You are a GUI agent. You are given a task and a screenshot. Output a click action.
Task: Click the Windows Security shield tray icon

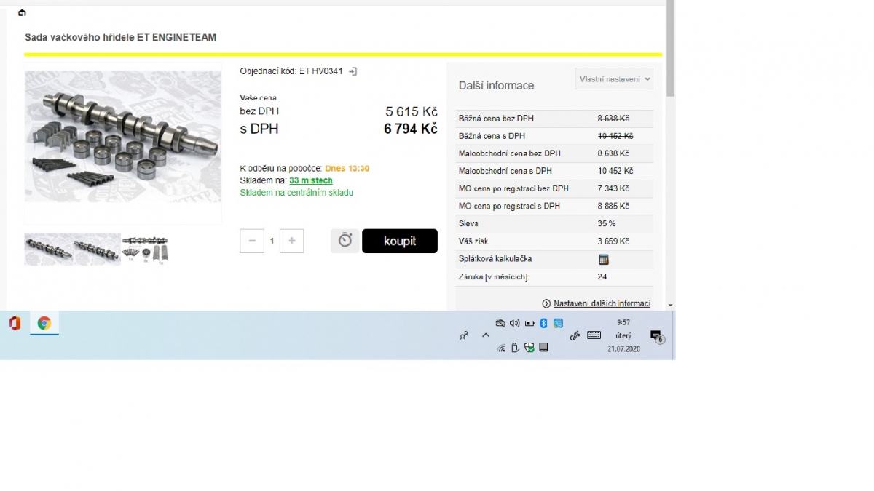coord(529,348)
